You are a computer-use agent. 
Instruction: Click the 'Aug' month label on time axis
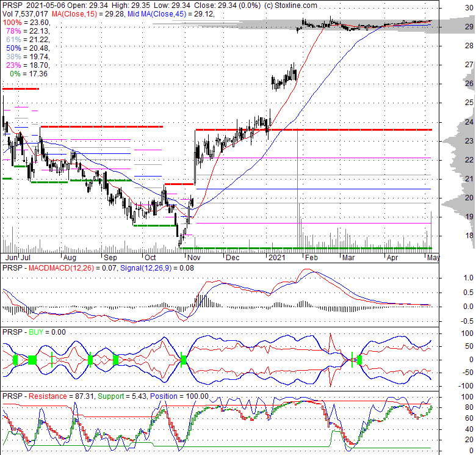(70, 258)
